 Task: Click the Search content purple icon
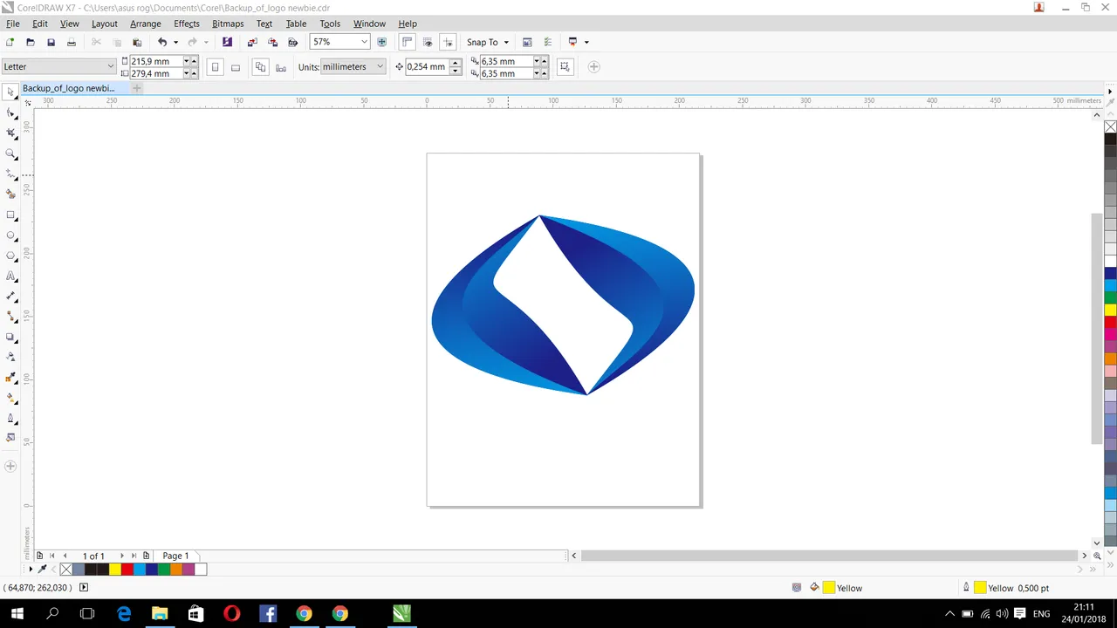[x=228, y=42]
